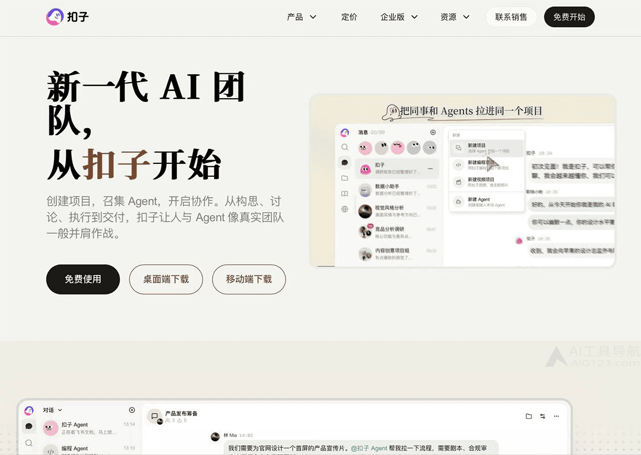Open the 扣子 conversation in hero list
The width and height of the screenshot is (641, 455).
tap(397, 168)
